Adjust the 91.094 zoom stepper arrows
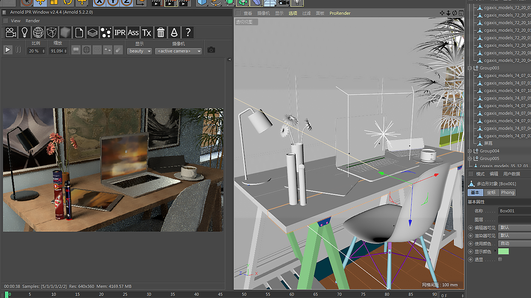Screen dimensions: 531x298 pos(65,51)
